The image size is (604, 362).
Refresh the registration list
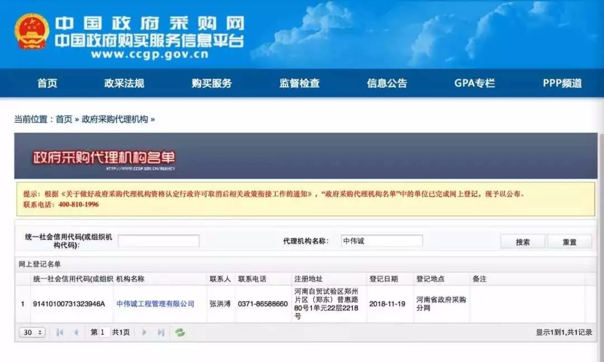(x=180, y=332)
